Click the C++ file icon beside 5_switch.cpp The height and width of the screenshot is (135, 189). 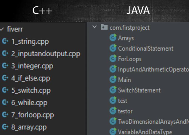pos(5,90)
